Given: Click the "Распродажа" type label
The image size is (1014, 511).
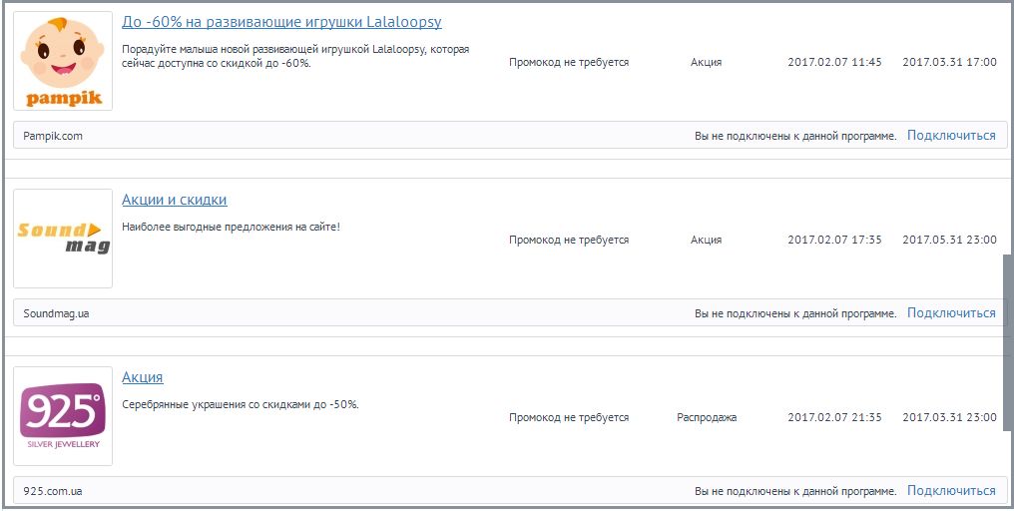Looking at the screenshot, I should [707, 417].
